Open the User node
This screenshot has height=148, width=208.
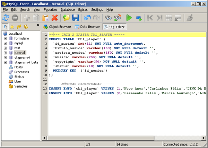tap(18, 81)
